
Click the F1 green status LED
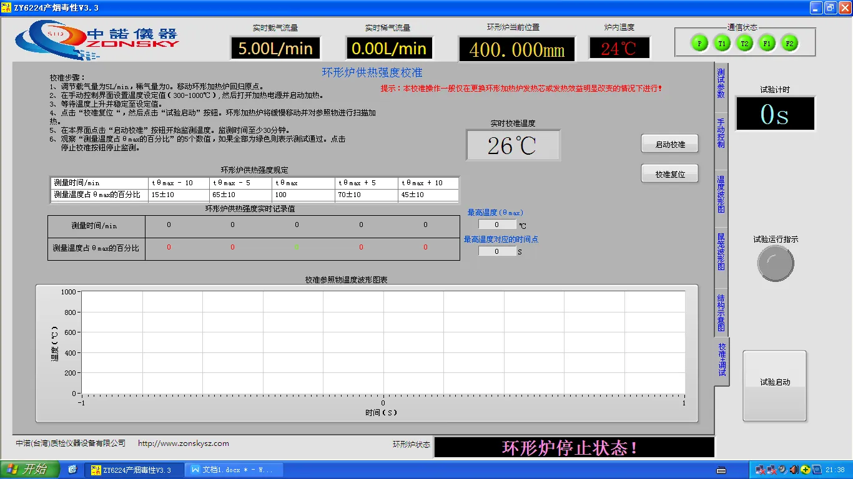(767, 44)
